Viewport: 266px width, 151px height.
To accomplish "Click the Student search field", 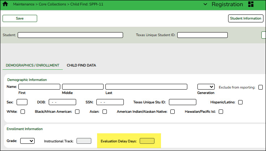I will pos(70,35).
